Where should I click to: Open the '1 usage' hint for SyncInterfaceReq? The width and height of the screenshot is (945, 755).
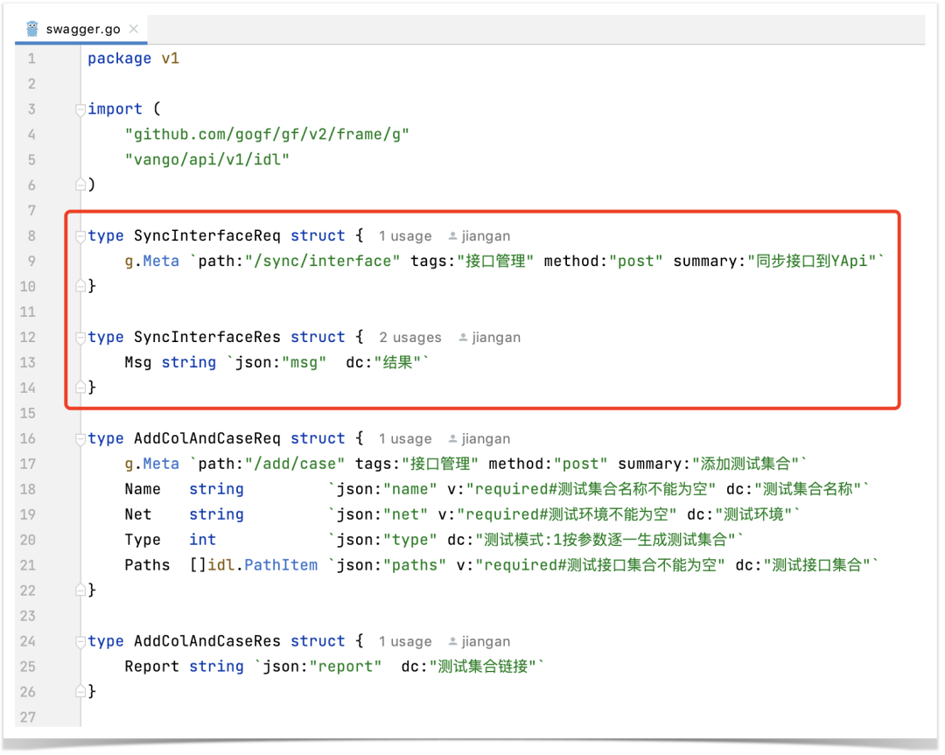pos(405,236)
